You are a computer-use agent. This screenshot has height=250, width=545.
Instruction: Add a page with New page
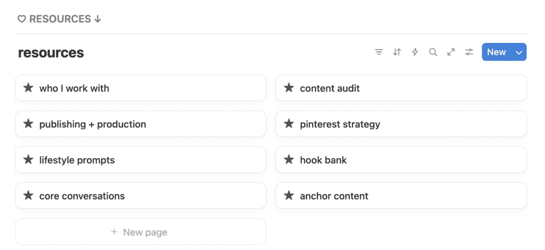(140, 232)
